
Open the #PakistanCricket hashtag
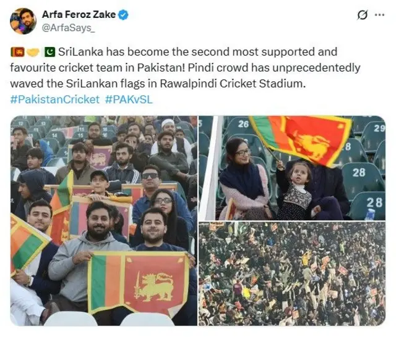click(55, 99)
